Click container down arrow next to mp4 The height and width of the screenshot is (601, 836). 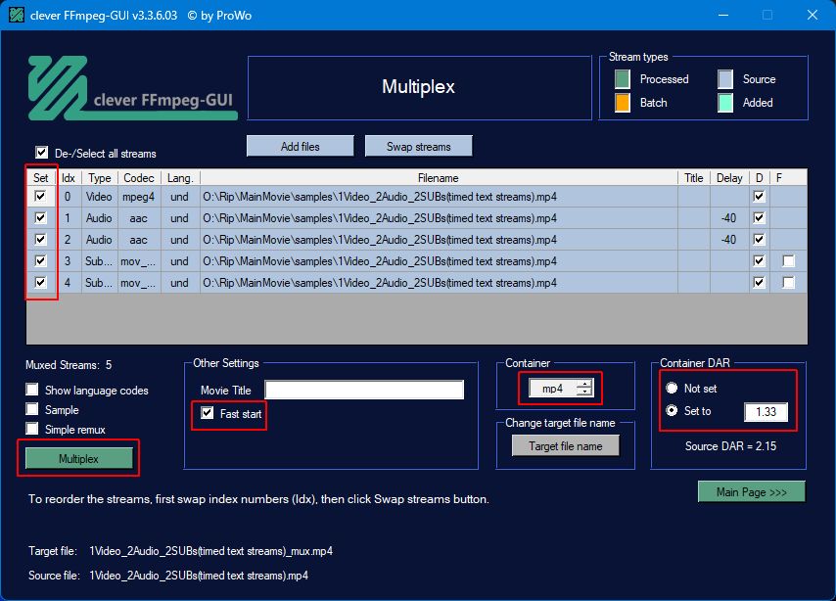click(x=585, y=392)
